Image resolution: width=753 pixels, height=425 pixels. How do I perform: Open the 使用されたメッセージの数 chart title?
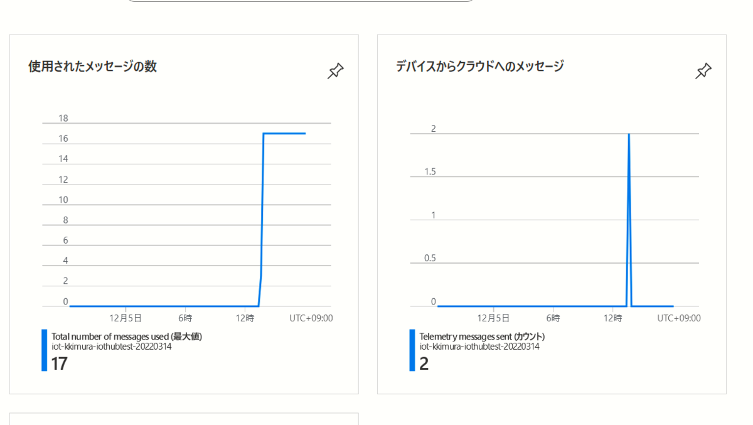92,66
